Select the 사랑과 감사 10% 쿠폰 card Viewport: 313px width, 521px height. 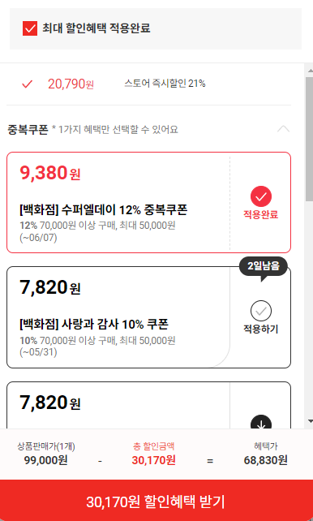pyautogui.click(x=148, y=317)
